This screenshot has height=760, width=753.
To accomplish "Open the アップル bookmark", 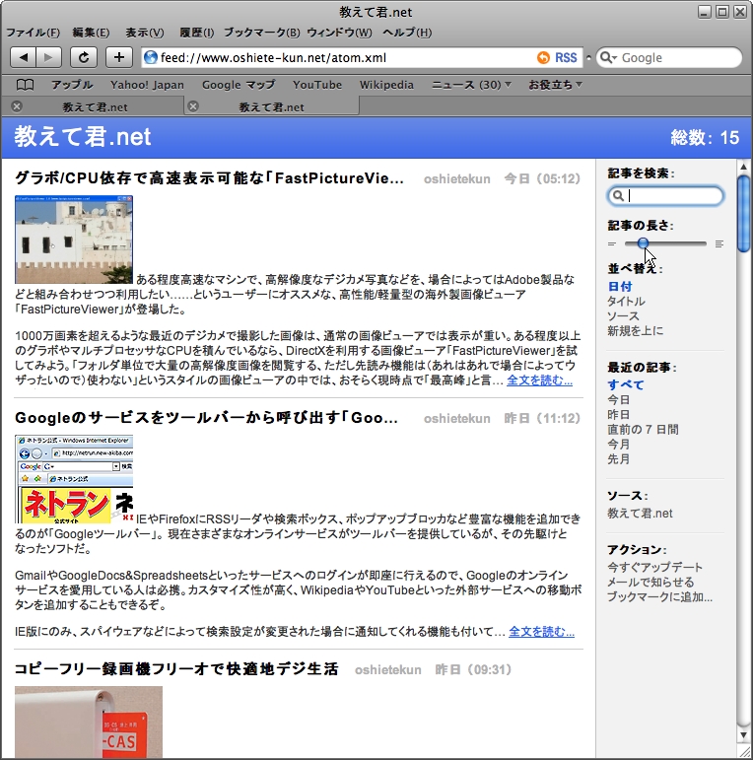I will 72,85.
